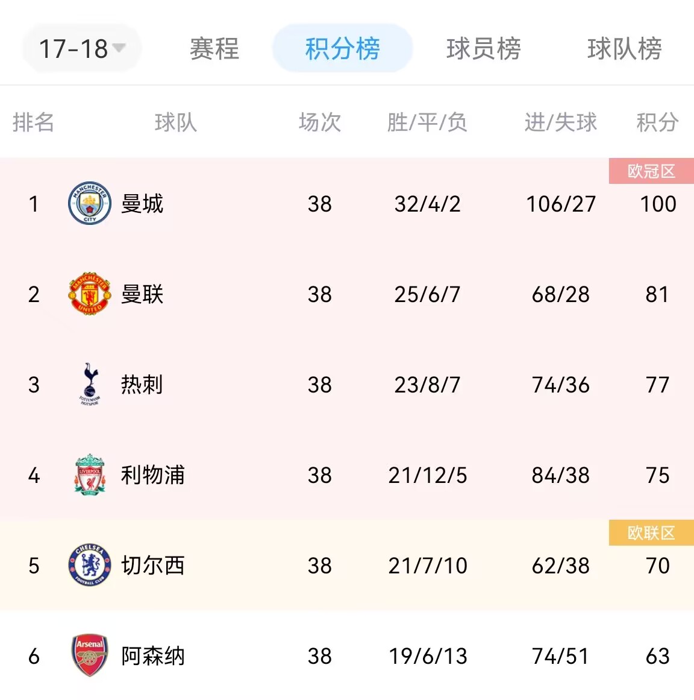Viewport: 694px width, 700px height.
Task: Click the Manchester United crest
Action: tap(90, 294)
